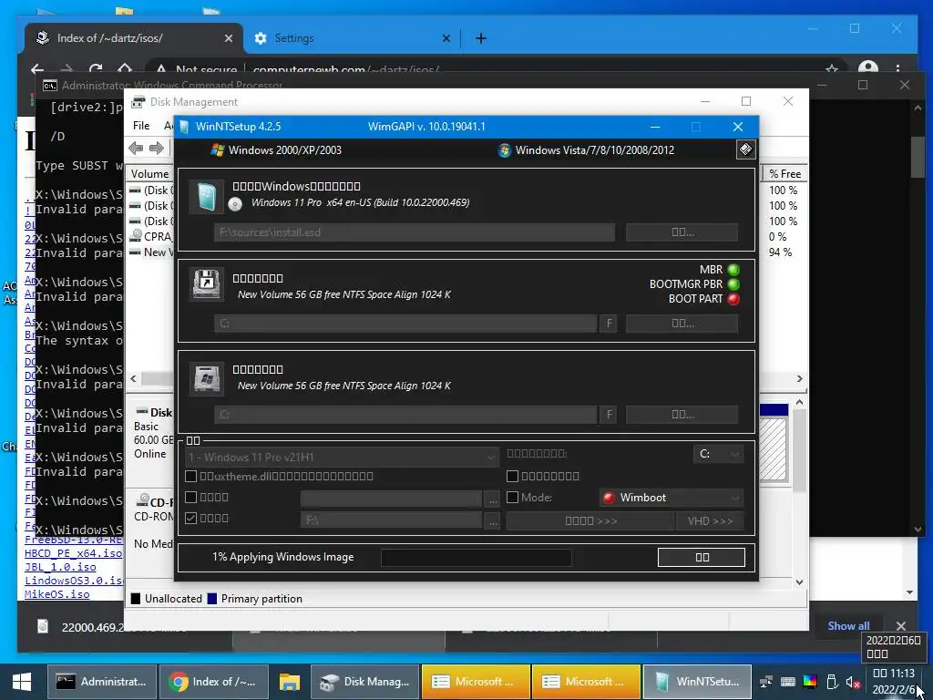This screenshot has width=933, height=700.
Task: Click Disk Management forward arrow
Action: pos(157,148)
